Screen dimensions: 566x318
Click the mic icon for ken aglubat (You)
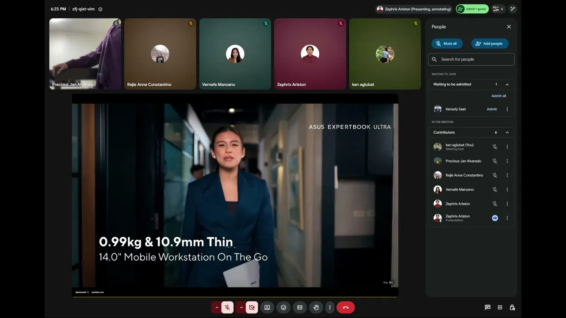coord(495,147)
